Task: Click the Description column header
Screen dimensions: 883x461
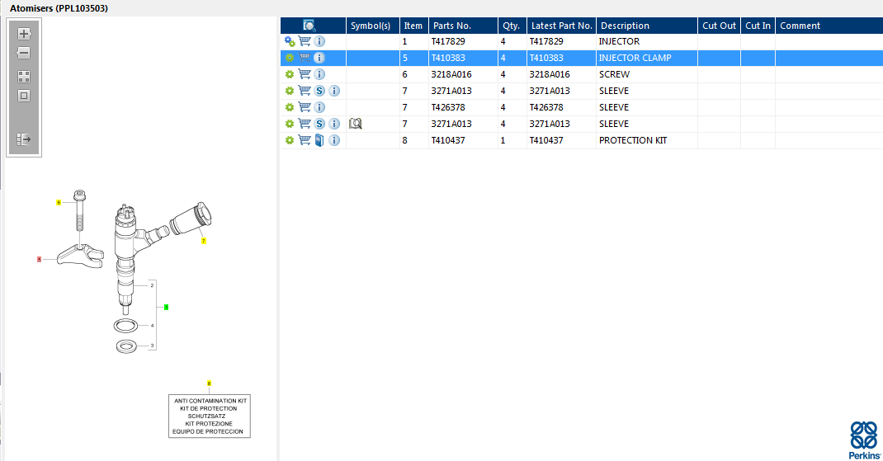Action: coord(625,26)
